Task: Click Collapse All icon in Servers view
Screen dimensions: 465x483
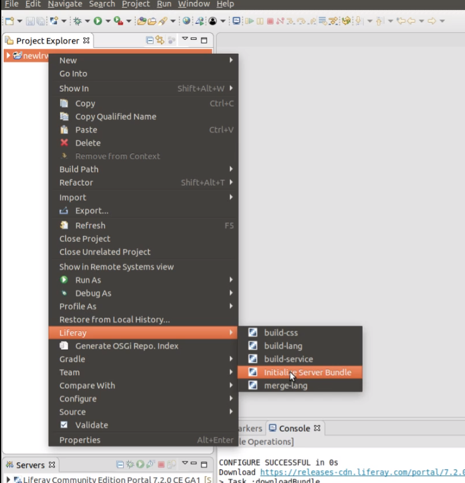Action: (x=120, y=464)
